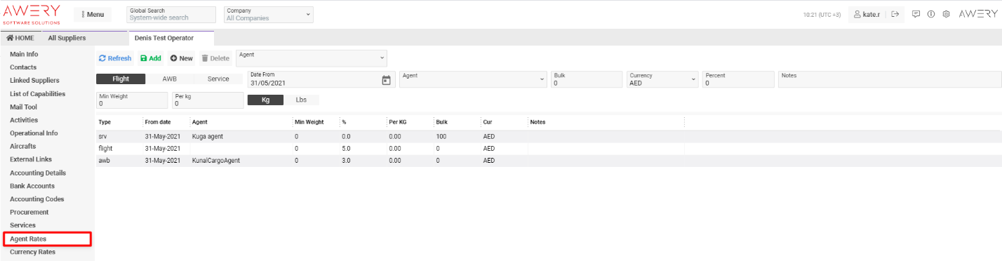Click the kate.r user profile
Image resolution: width=1002 pixels, height=261 pixels.
(867, 14)
